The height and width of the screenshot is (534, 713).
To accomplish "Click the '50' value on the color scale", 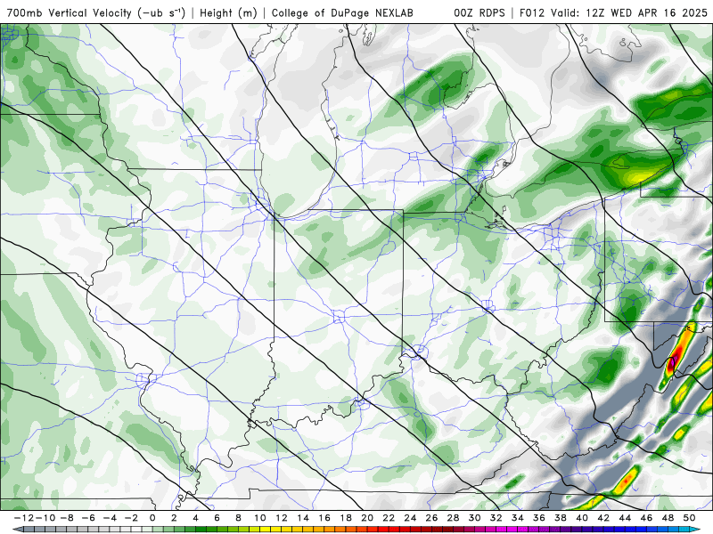I will 689,518.
